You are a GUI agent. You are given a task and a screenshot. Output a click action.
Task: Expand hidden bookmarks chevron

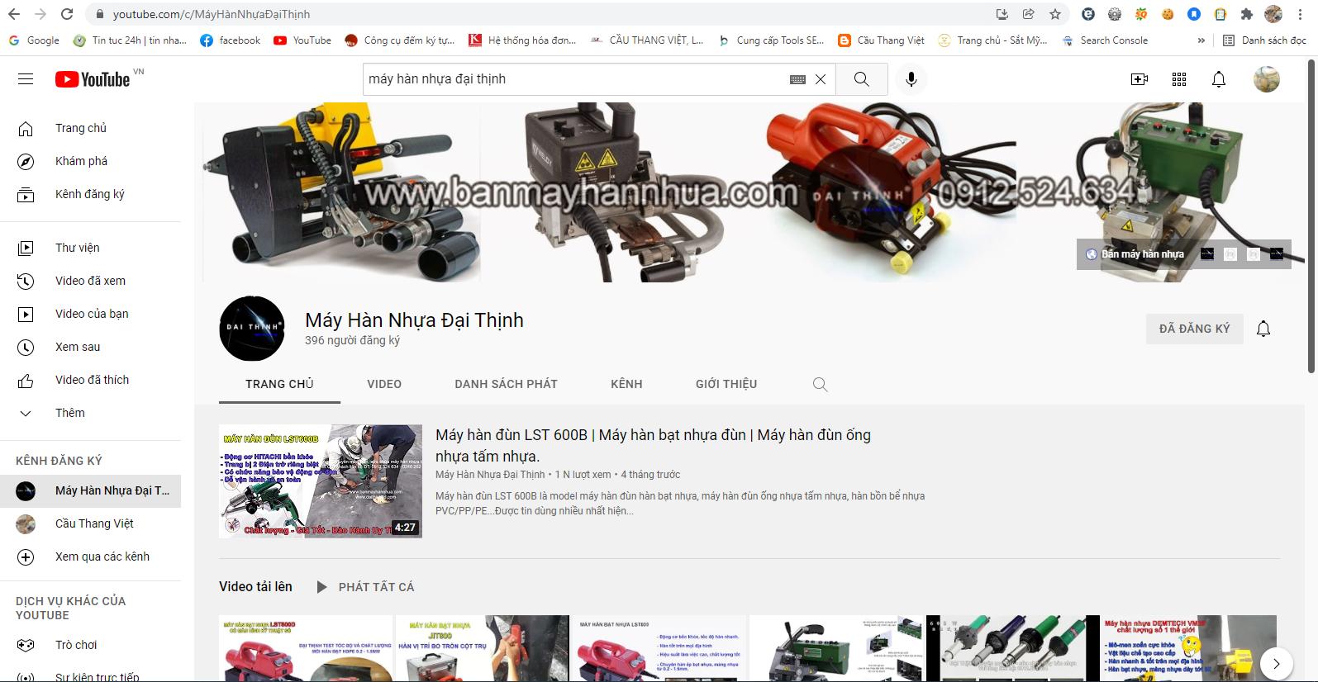[x=1201, y=40]
